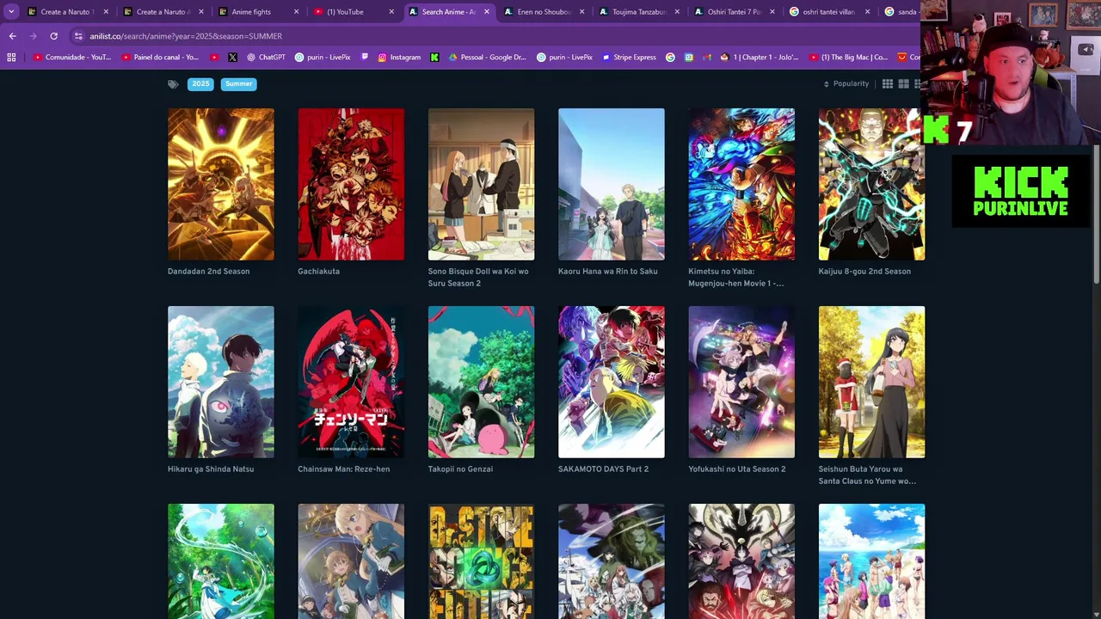
Task: Click the Hikaru ga Shinda Natsu title
Action: point(211,469)
